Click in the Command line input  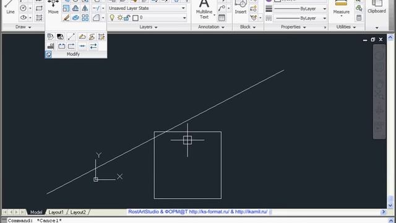[198, 221]
